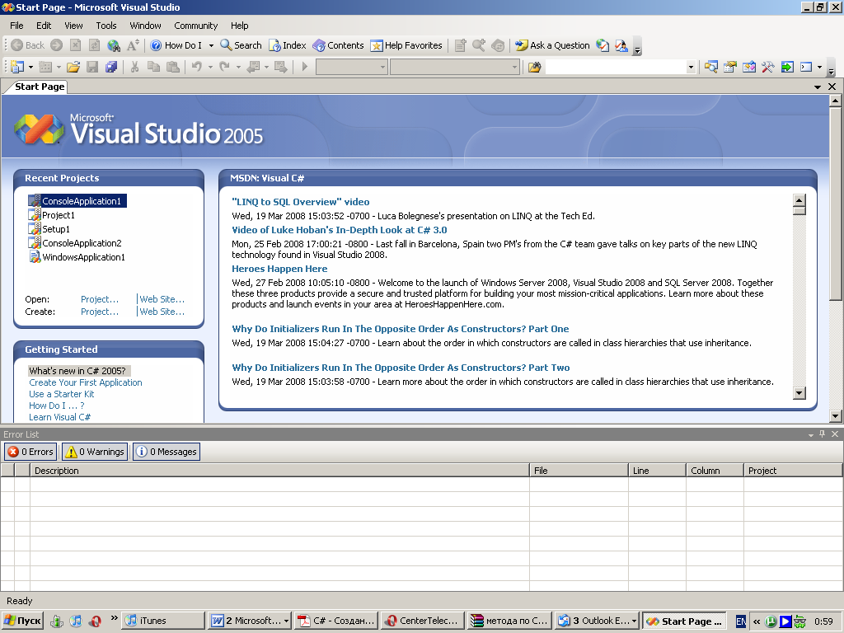Screen dimensions: 844x633
Task: Open the help Index
Action: 288,45
